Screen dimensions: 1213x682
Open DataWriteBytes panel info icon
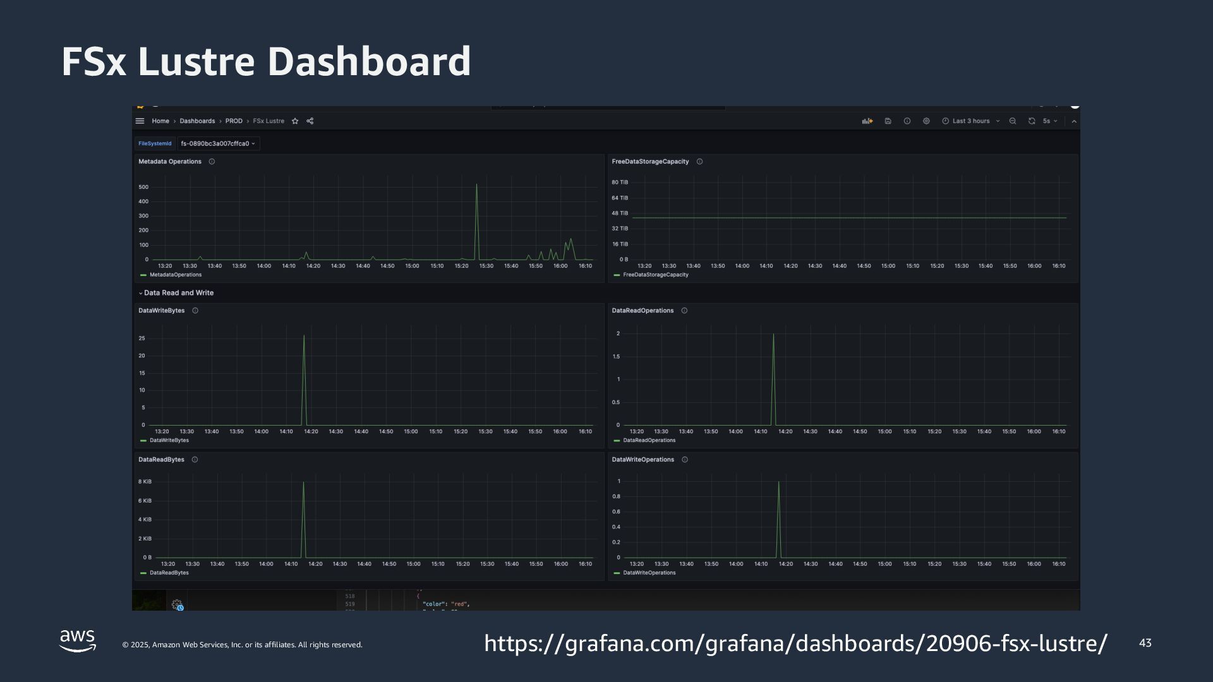(x=195, y=311)
